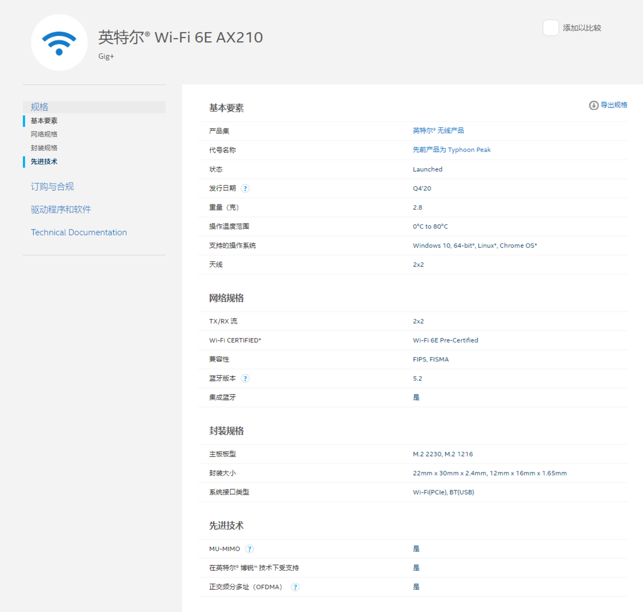Image resolution: width=643 pixels, height=612 pixels.
Task: Click the weight value 2.8
Action: tap(417, 207)
